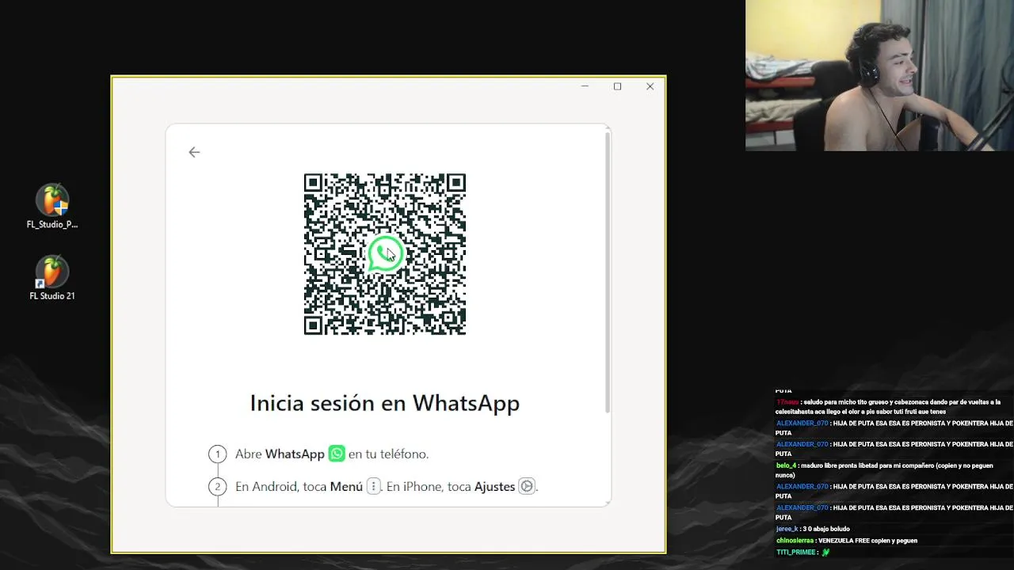Click the WhatsApp QR code image
This screenshot has width=1014, height=570.
pos(385,254)
